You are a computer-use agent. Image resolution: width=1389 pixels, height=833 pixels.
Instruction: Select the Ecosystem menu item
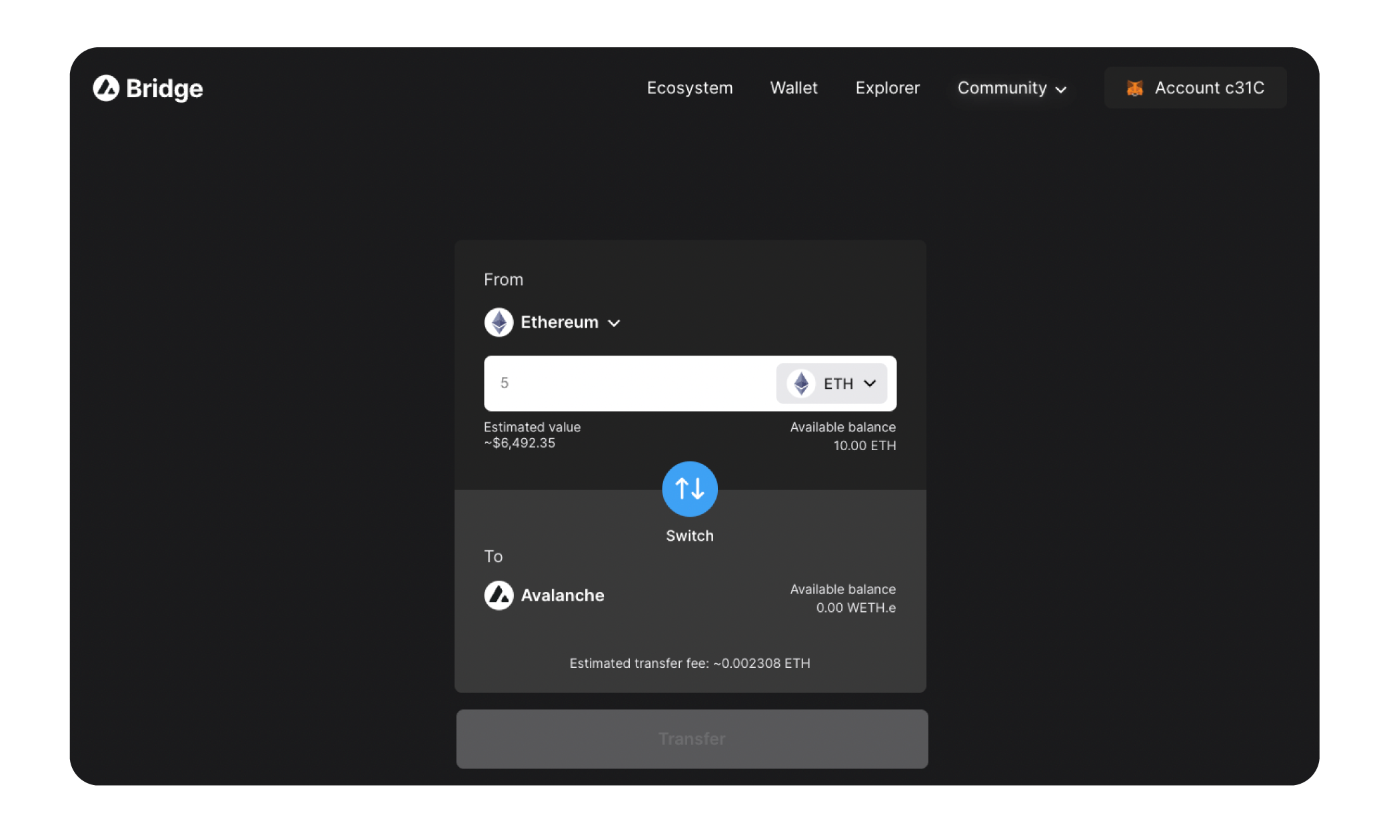click(x=689, y=88)
